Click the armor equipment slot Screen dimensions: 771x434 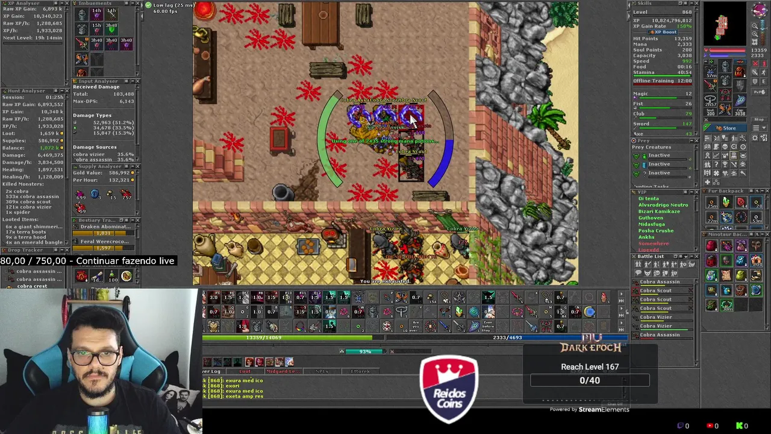(x=725, y=80)
